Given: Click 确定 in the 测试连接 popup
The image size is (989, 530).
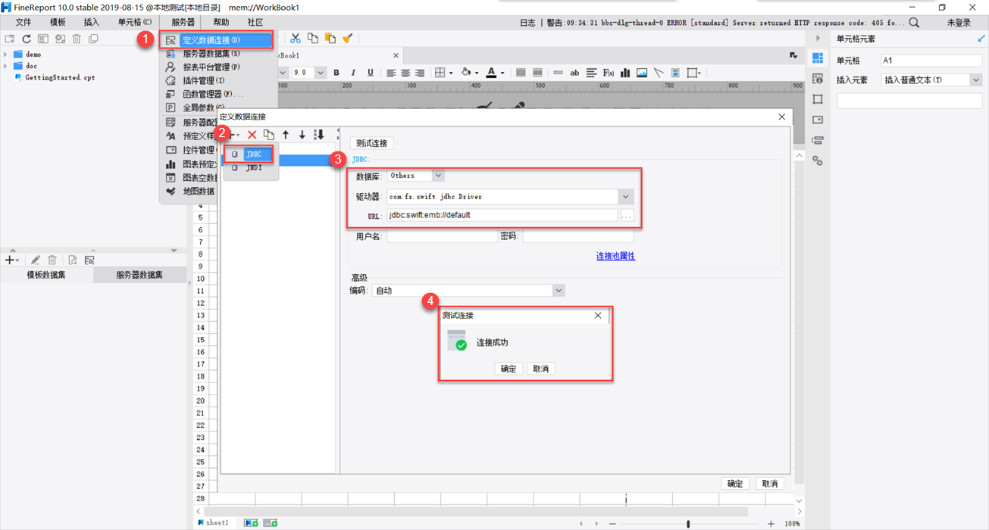Looking at the screenshot, I should tap(509, 369).
